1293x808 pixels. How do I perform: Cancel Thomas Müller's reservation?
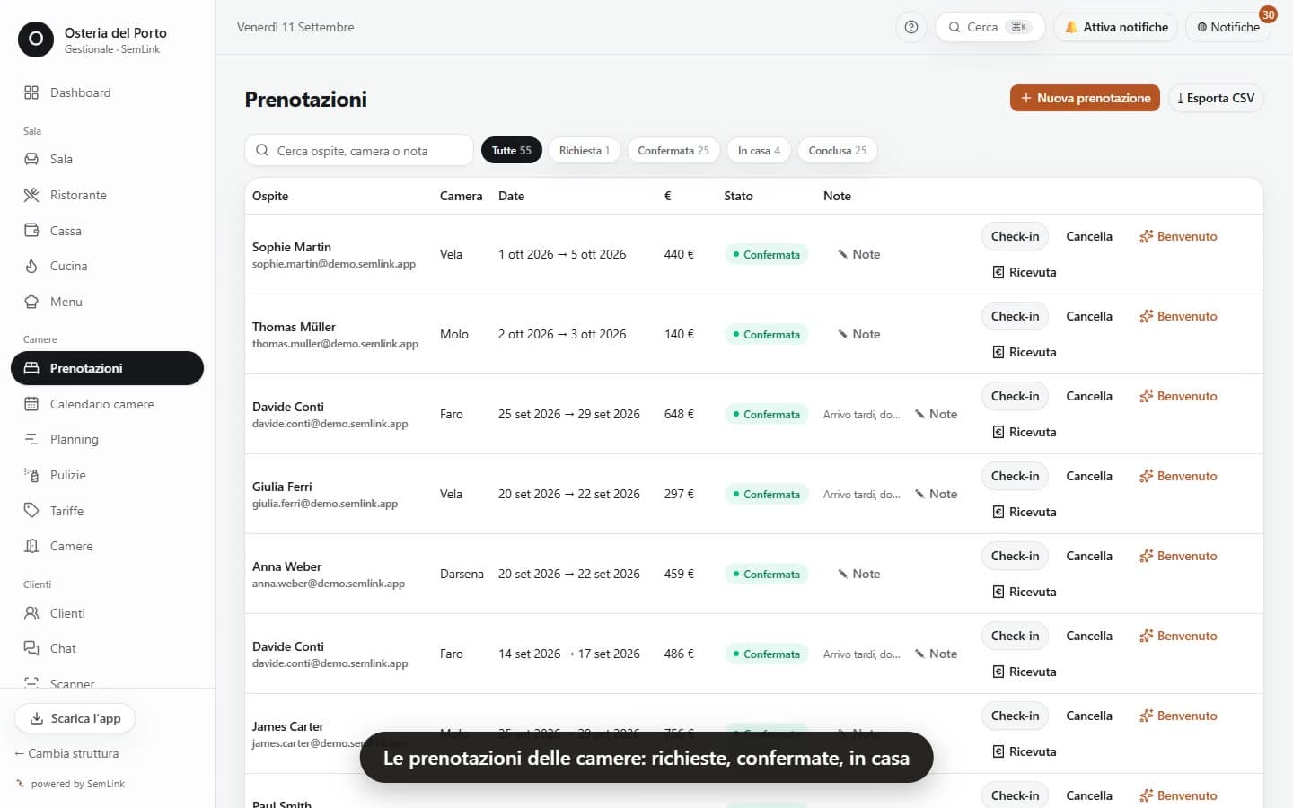(1089, 316)
